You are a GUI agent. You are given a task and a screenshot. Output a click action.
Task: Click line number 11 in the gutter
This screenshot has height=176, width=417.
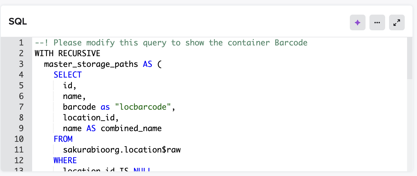point(19,150)
